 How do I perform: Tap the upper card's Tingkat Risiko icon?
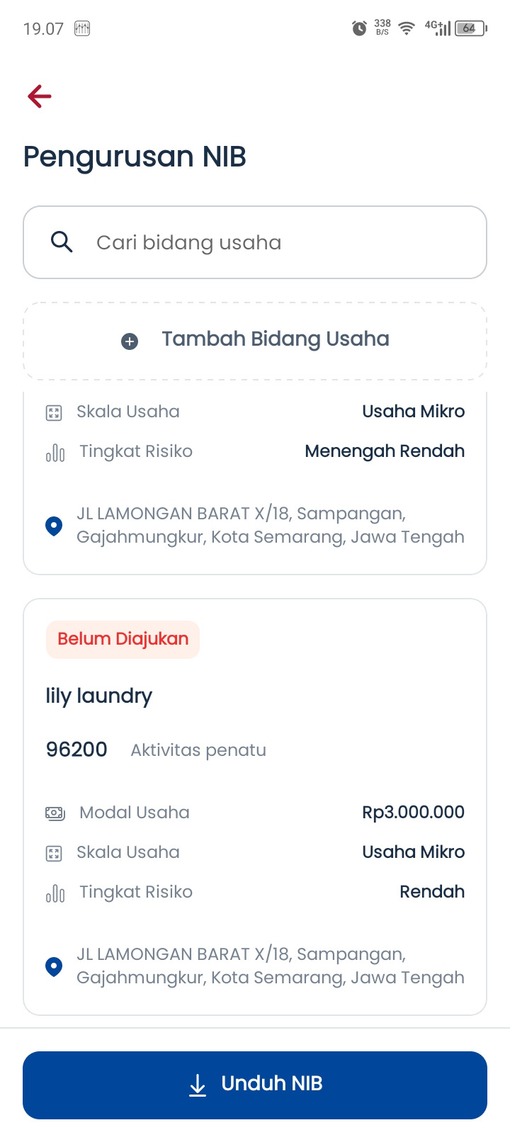click(x=55, y=453)
